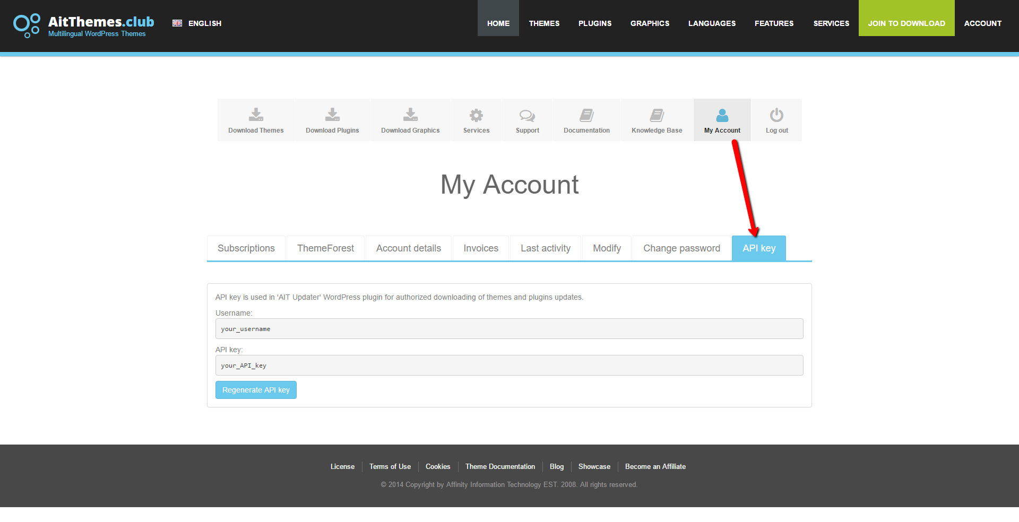The height and width of the screenshot is (522, 1019).
Task: Open Become an Affiliate footer link
Action: [655, 467]
